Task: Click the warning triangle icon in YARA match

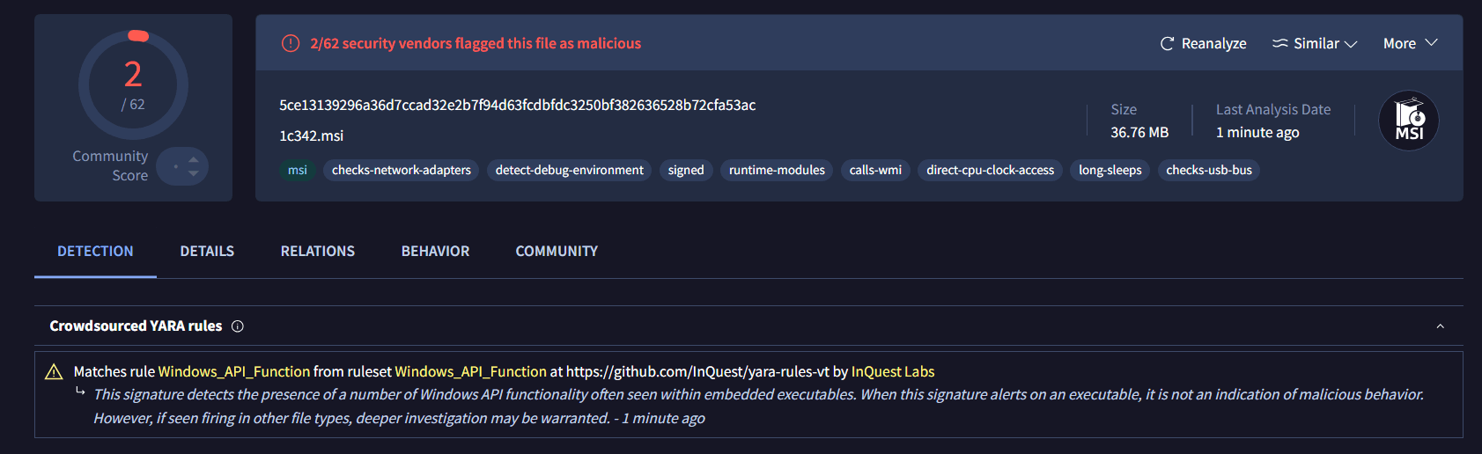Action: [x=54, y=371]
